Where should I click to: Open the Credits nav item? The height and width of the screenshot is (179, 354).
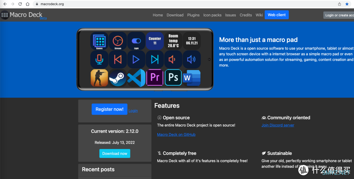click(x=246, y=15)
